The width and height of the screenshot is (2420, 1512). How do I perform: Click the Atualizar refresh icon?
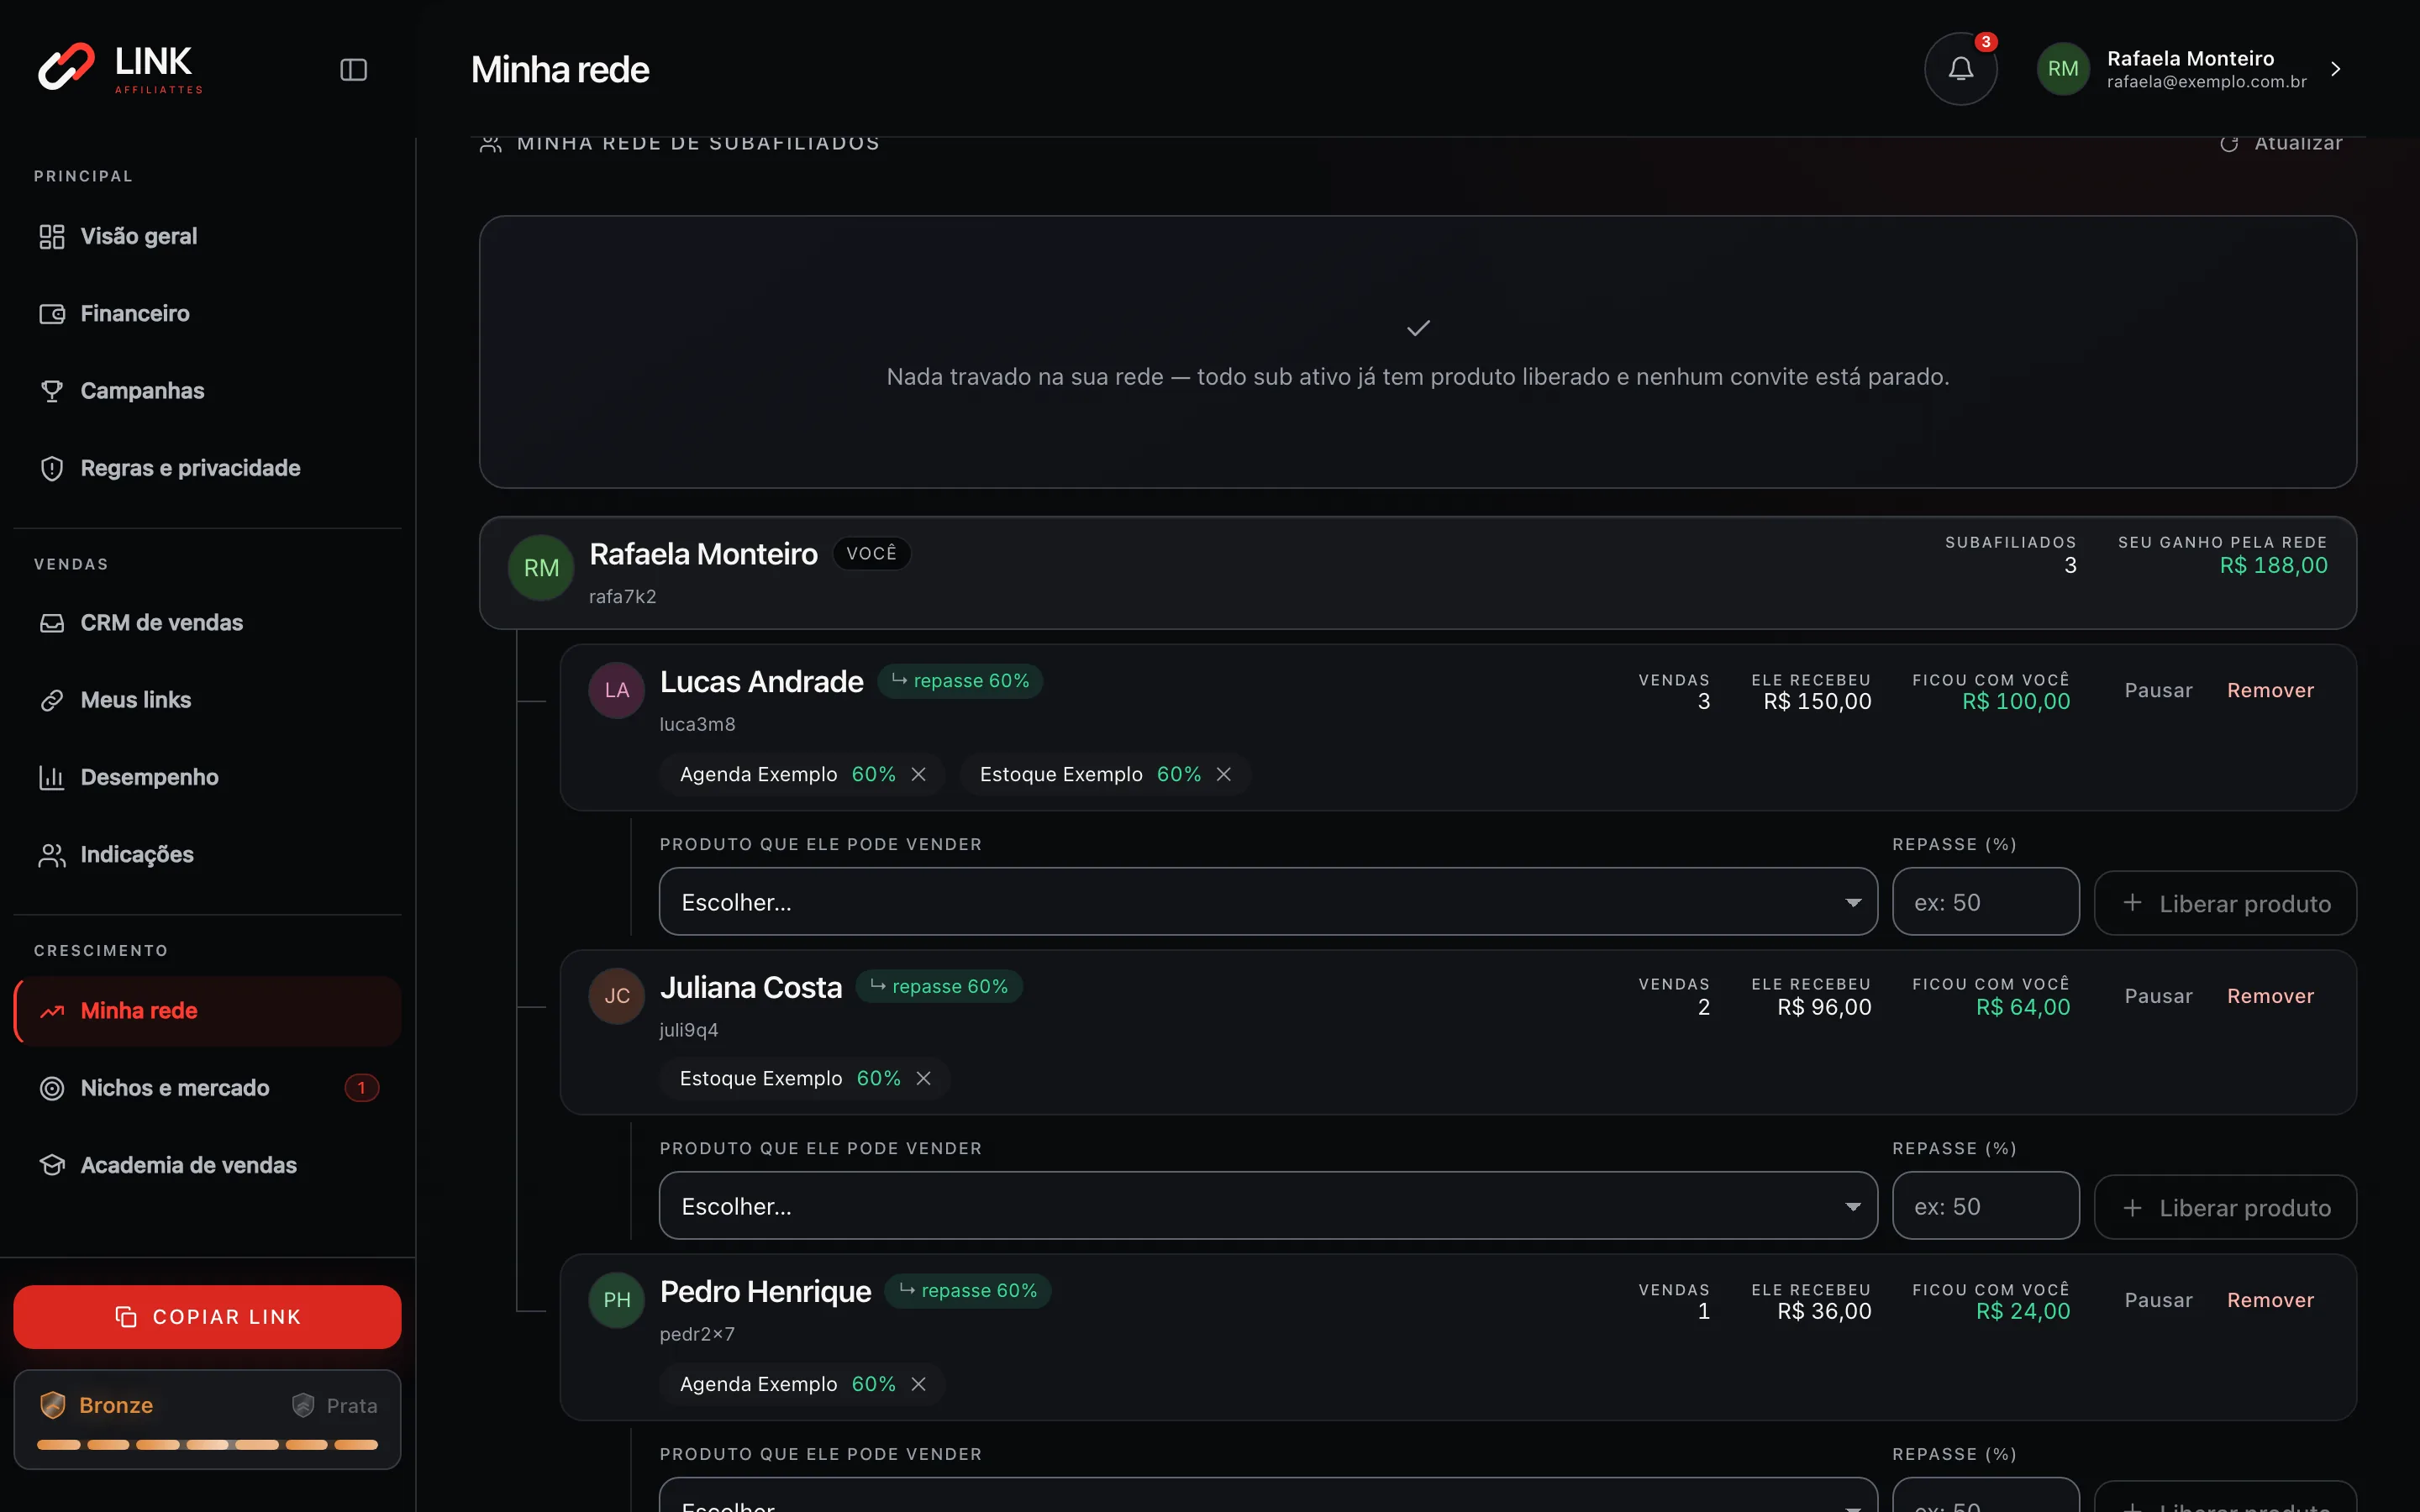coord(2229,144)
